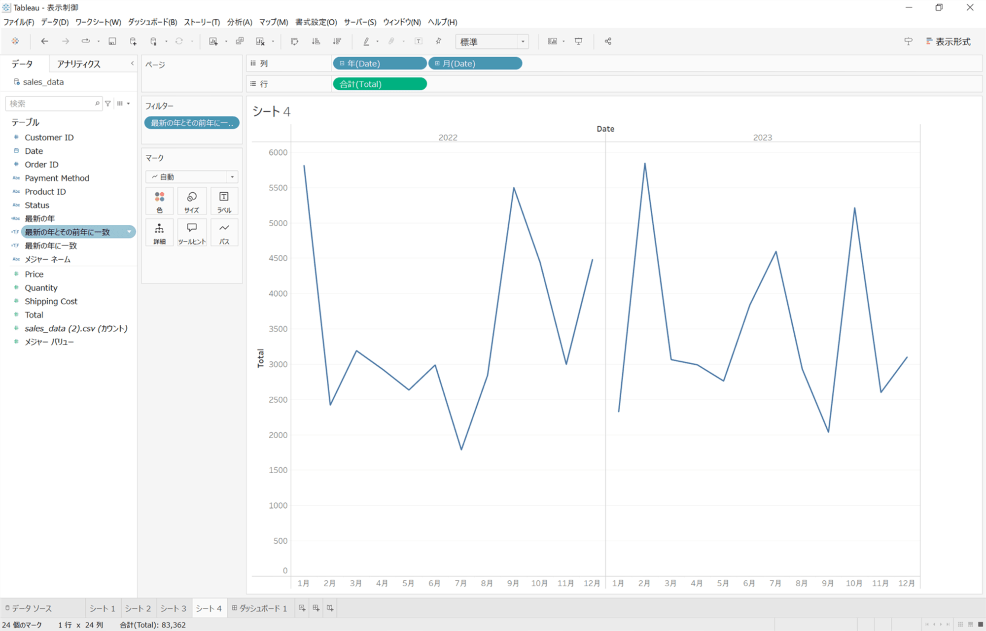Screen dimensions: 986x631
Task: Click the new worksheet tab icon at bottom
Action: (x=302, y=608)
